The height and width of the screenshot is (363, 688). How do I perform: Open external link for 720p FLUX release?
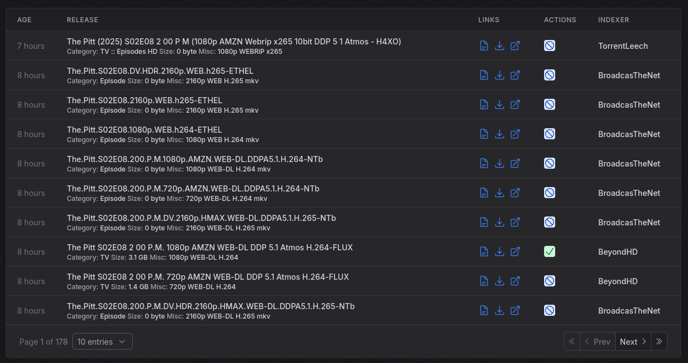515,281
